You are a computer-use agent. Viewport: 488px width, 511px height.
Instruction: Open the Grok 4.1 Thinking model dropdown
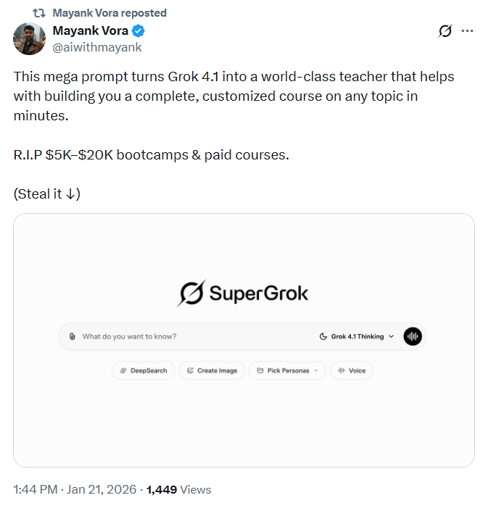coord(357,336)
